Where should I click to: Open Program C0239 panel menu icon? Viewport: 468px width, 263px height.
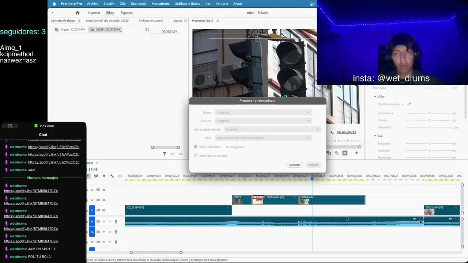(x=218, y=21)
